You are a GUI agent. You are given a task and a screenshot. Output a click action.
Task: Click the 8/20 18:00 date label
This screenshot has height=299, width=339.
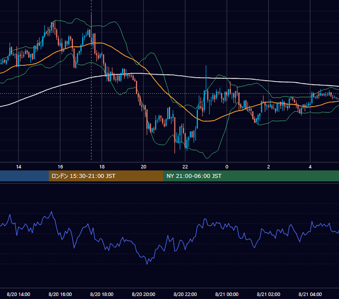(x=102, y=294)
